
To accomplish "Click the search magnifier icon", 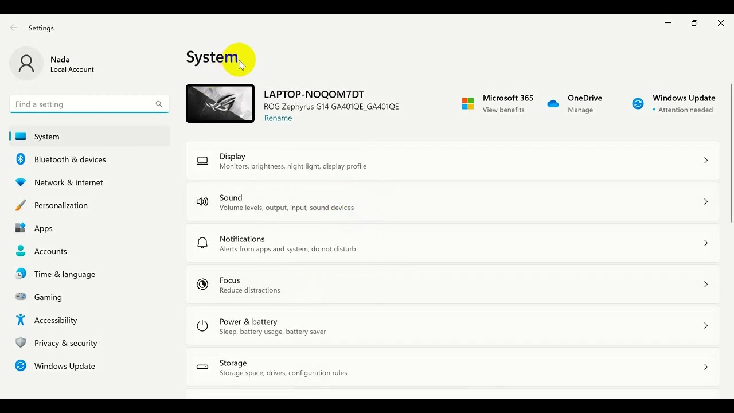I will point(159,104).
